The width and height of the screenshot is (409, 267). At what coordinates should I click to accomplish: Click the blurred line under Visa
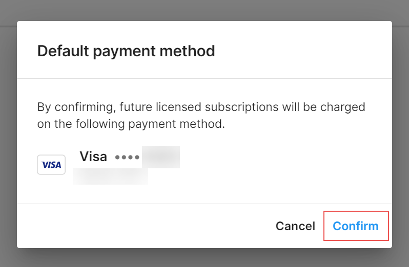tap(110, 176)
